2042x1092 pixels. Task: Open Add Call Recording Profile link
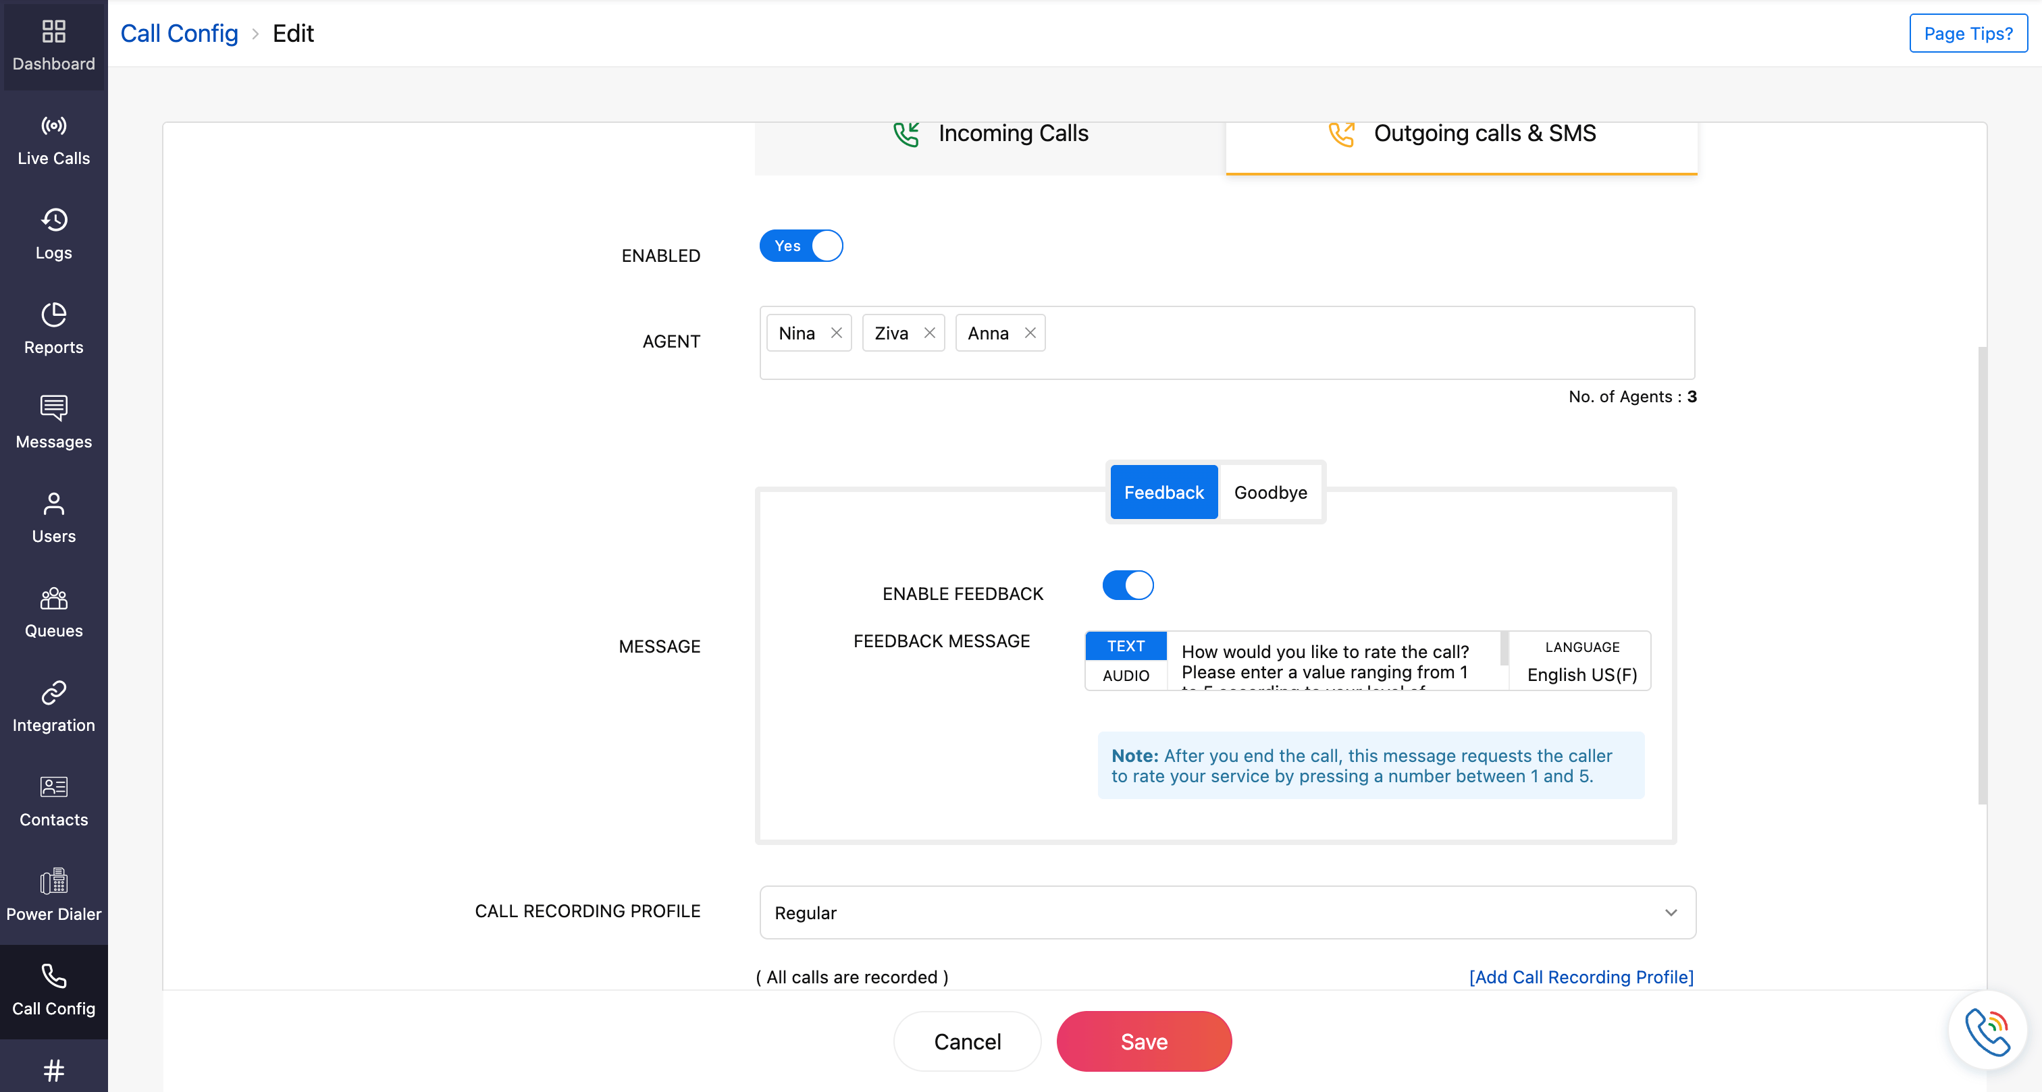(1581, 977)
